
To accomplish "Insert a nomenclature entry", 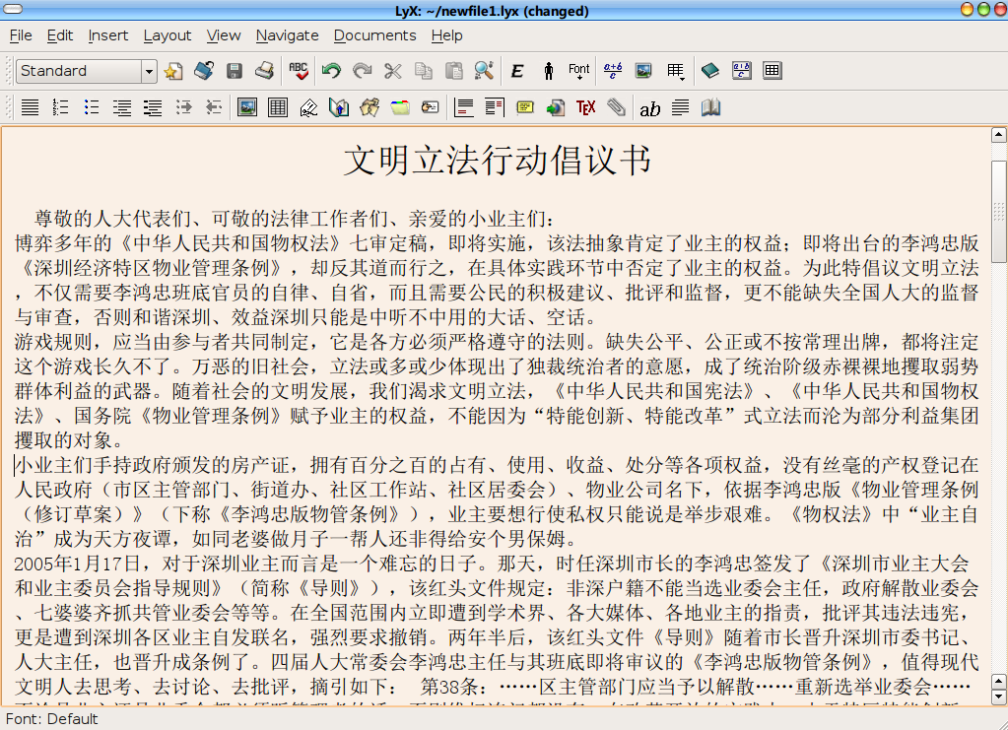I will pyautogui.click(x=430, y=107).
